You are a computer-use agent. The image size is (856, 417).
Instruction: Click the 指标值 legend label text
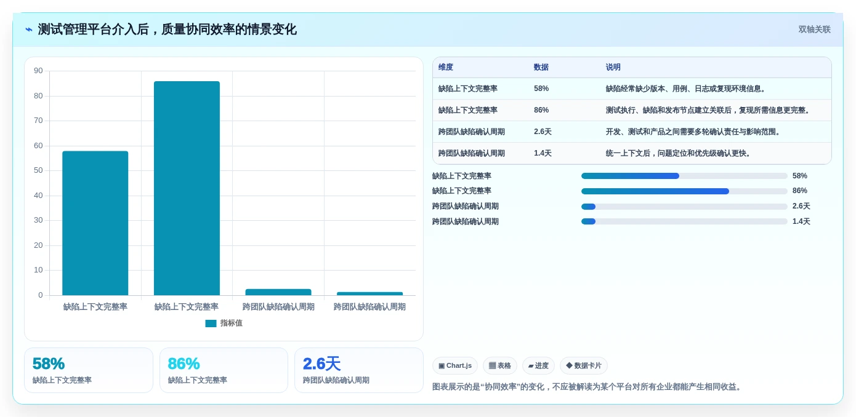click(232, 324)
